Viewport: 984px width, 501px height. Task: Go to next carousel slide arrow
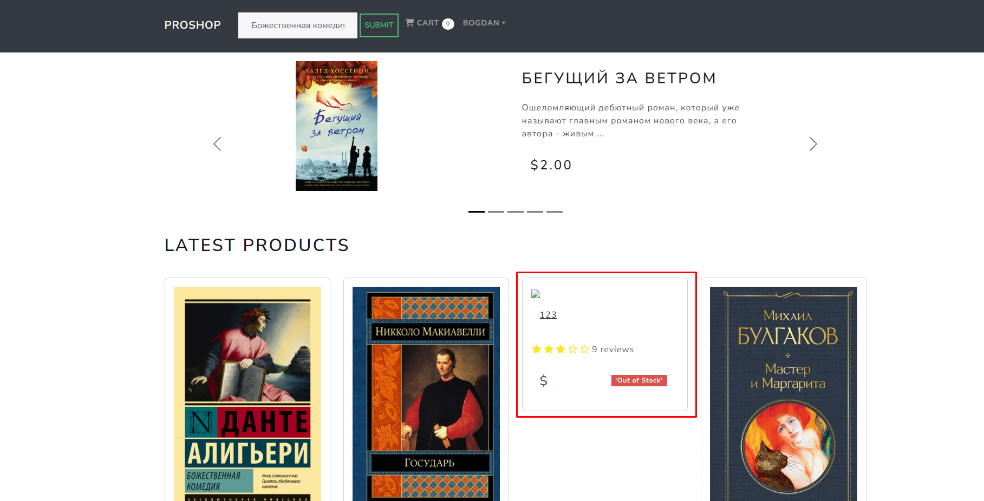pyautogui.click(x=813, y=144)
